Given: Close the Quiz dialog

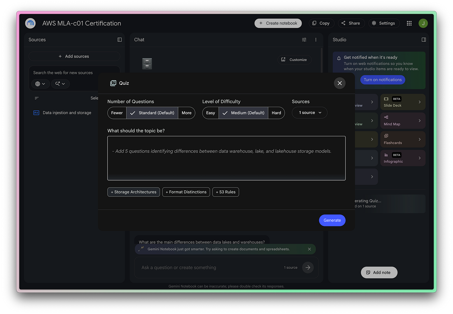Looking at the screenshot, I should tap(340, 83).
